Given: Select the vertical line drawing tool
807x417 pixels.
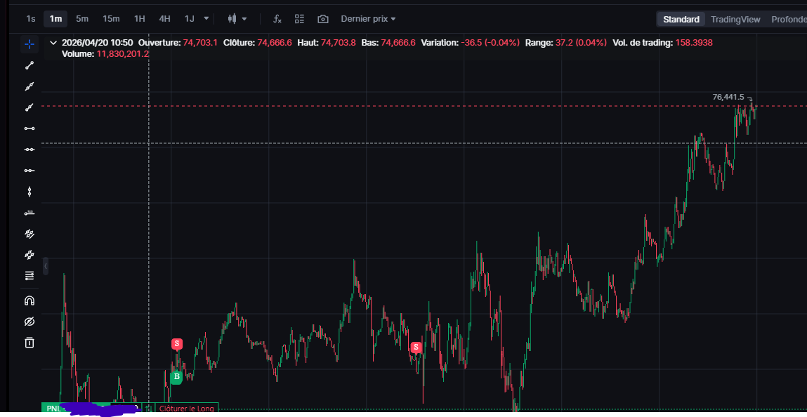Looking at the screenshot, I should coord(29,192).
